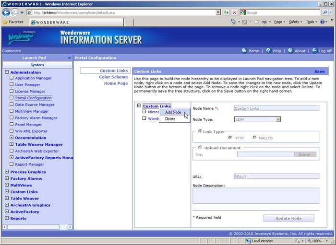Image resolution: width=336 pixels, height=245 pixels.
Task: Open the zoom level dropdown in status bar
Action: coord(327,241)
